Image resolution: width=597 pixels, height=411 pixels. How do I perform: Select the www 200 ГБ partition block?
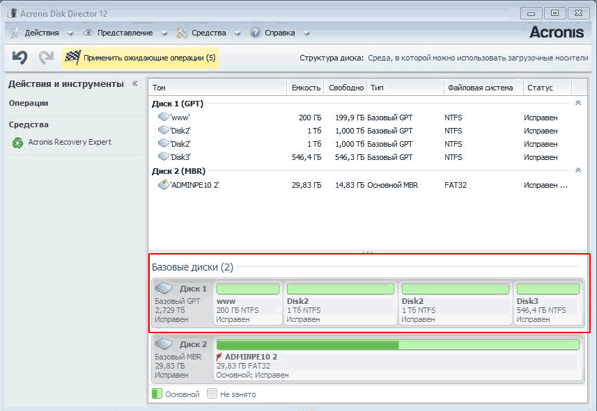pos(248,303)
